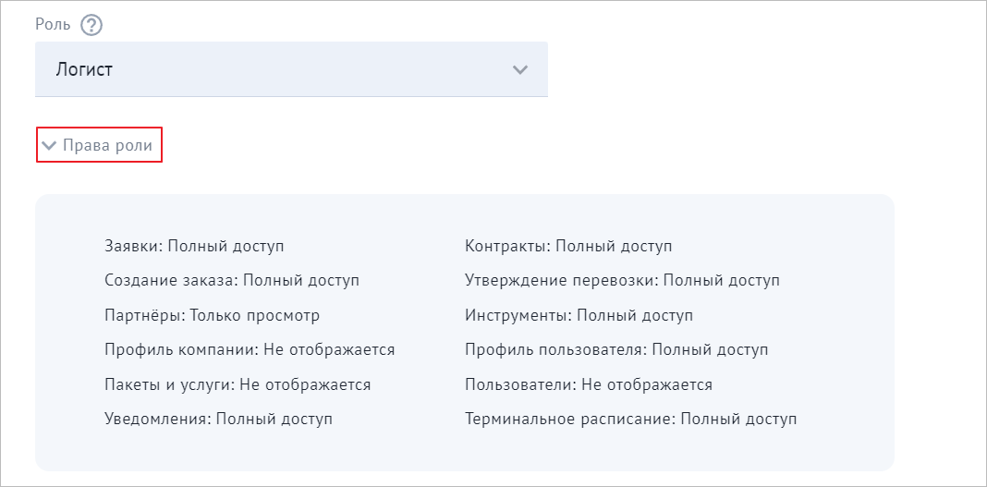Screen dimensions: 987x487
Task: Collapse the Права роли section
Action: tap(99, 145)
